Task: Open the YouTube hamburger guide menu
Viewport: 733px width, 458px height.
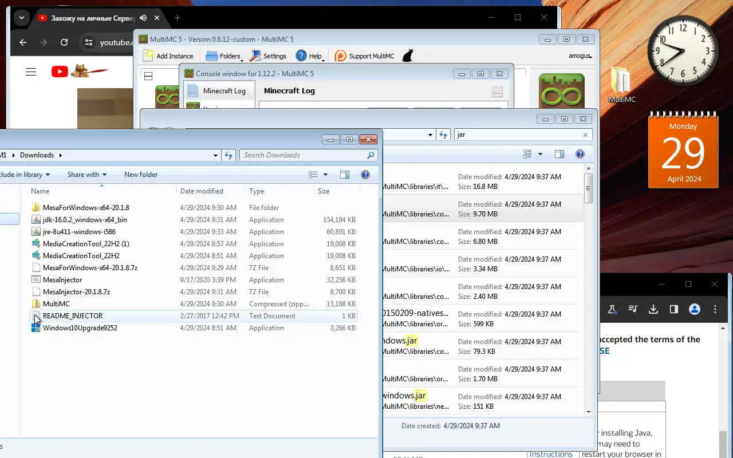Action: coord(31,72)
